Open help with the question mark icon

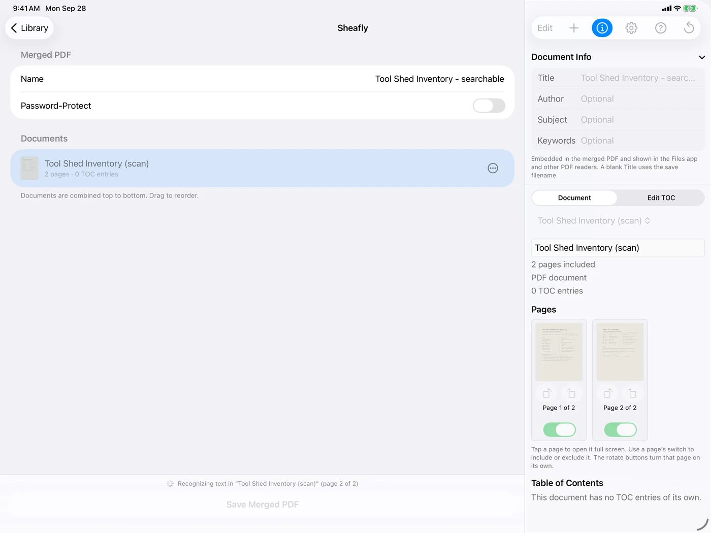[661, 28]
